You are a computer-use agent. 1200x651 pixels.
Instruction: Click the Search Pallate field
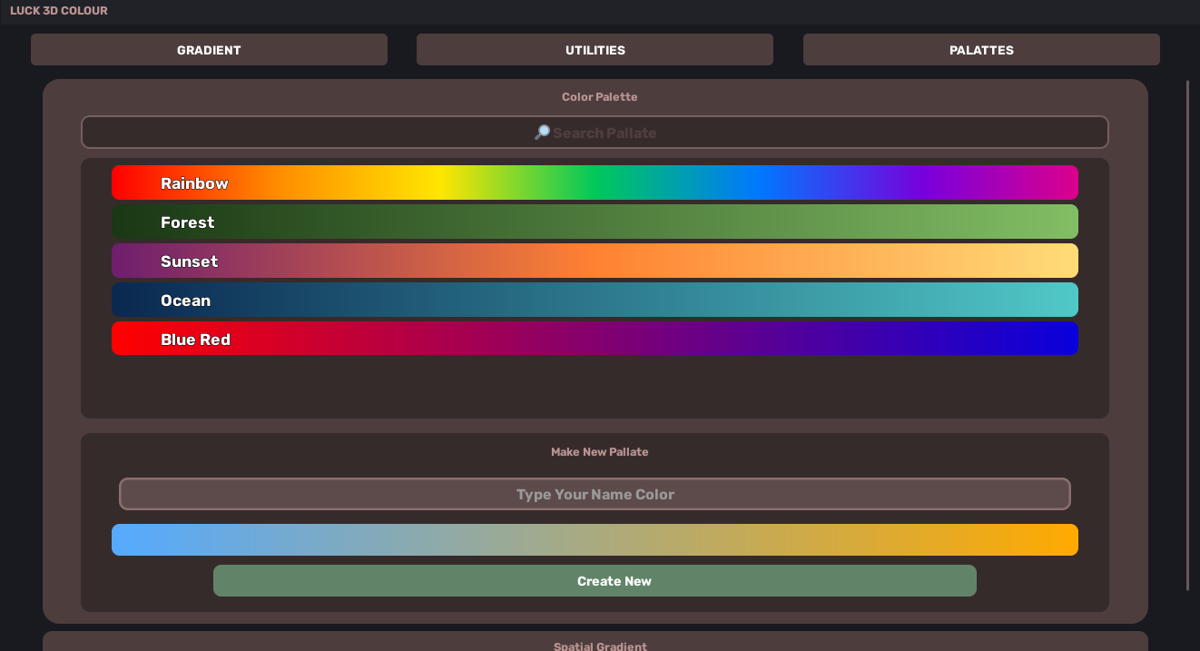pyautogui.click(x=595, y=133)
